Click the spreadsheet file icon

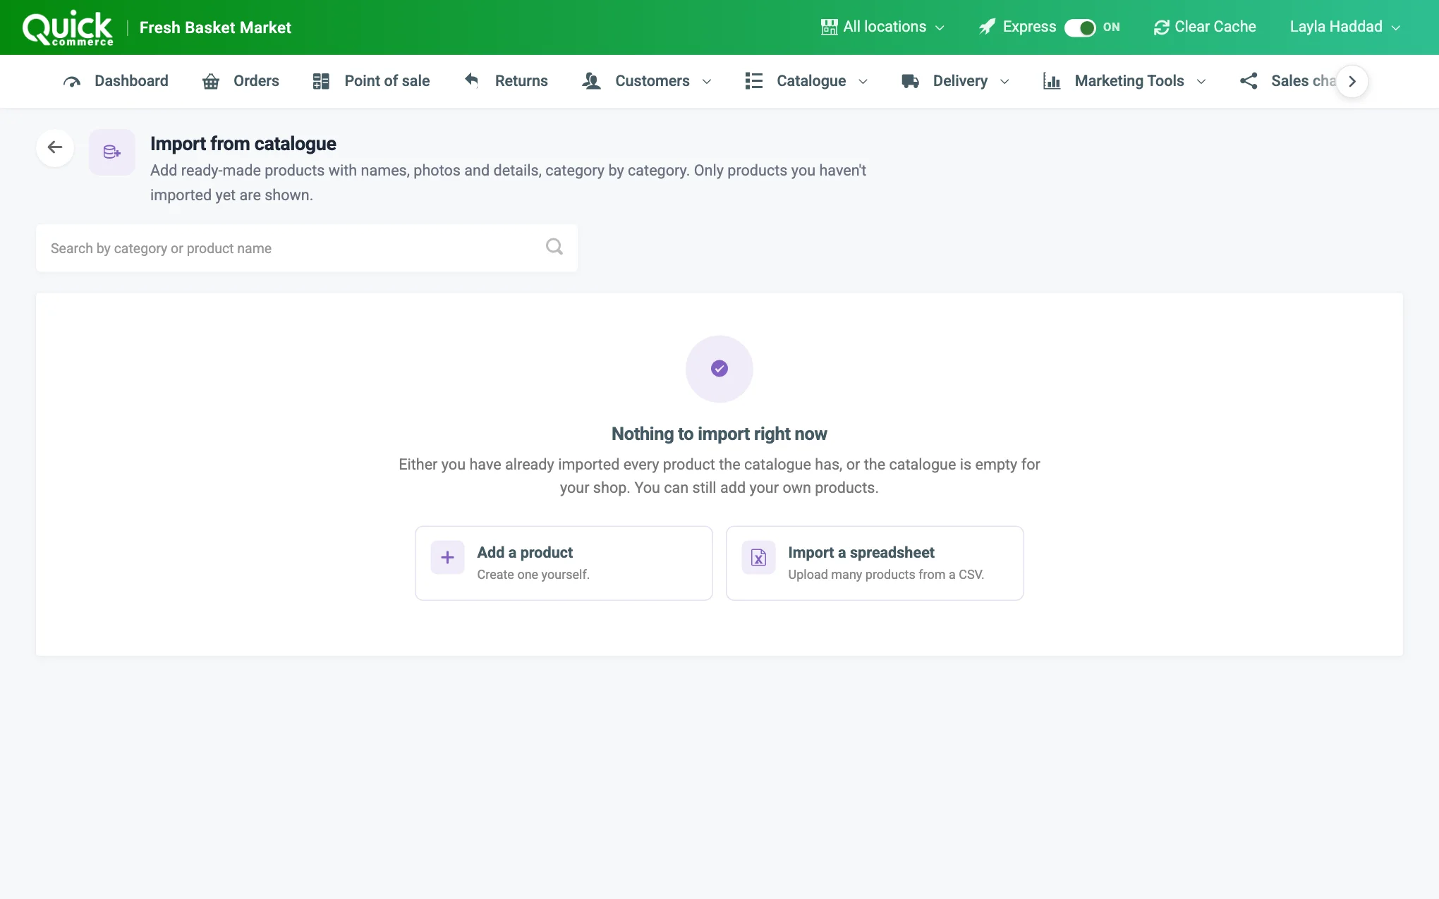(x=758, y=558)
